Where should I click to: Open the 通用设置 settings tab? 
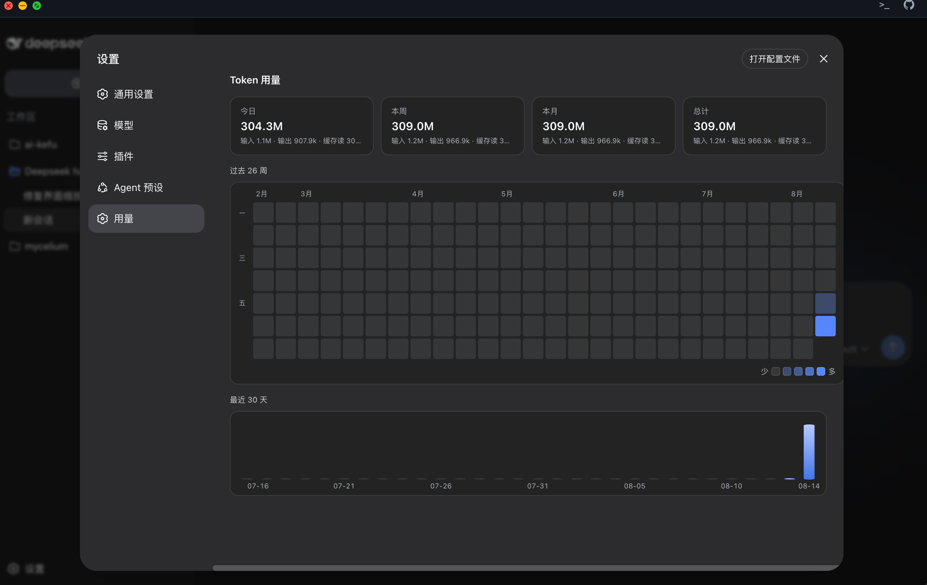146,94
